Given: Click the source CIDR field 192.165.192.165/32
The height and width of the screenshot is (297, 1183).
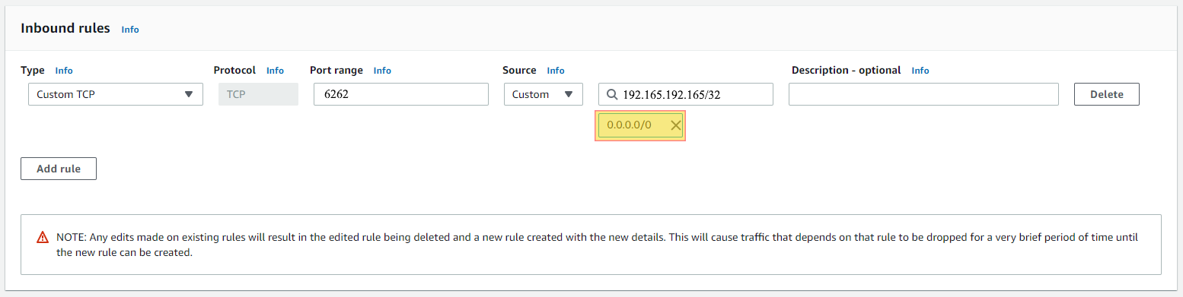Looking at the screenshot, I should coord(686,94).
